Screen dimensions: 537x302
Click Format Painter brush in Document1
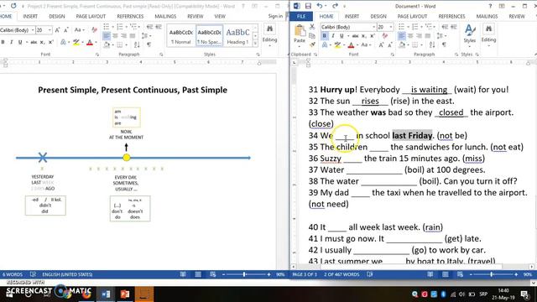point(312,44)
